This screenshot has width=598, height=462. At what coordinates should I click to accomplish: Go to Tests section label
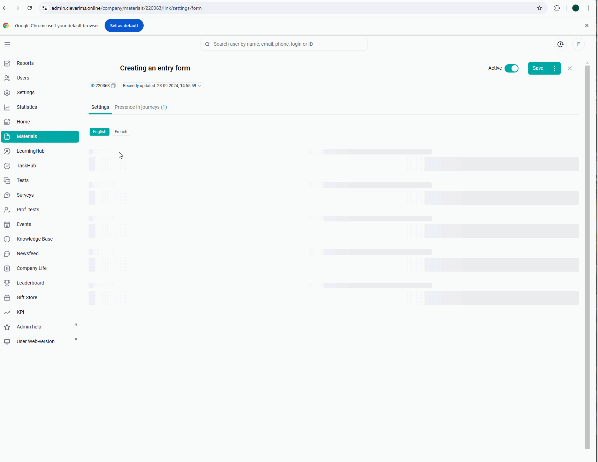click(x=23, y=180)
